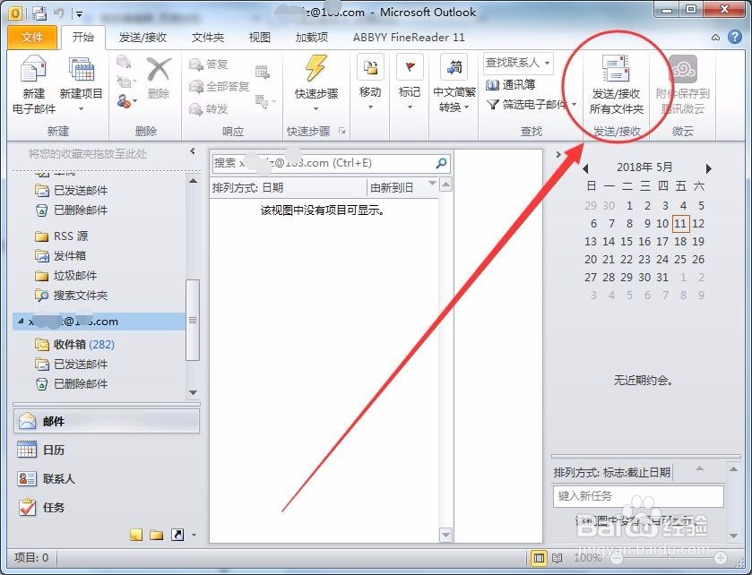
Task: Go to previous month in calendar
Action: pyautogui.click(x=585, y=168)
